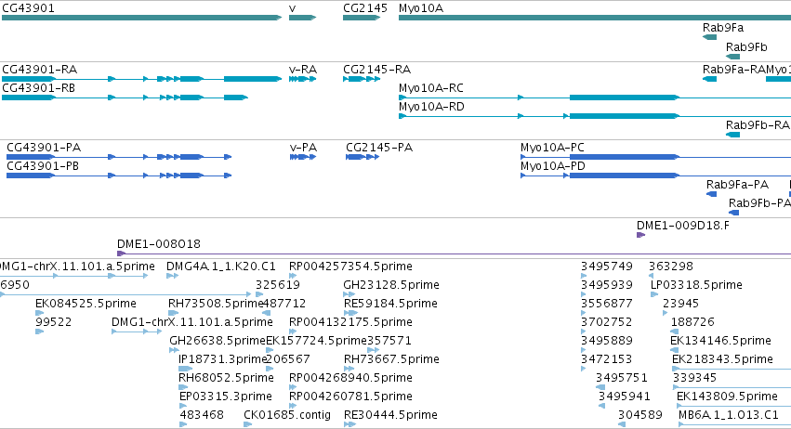Click EST label 357571
This screenshot has height=429, width=791.
[x=389, y=341]
